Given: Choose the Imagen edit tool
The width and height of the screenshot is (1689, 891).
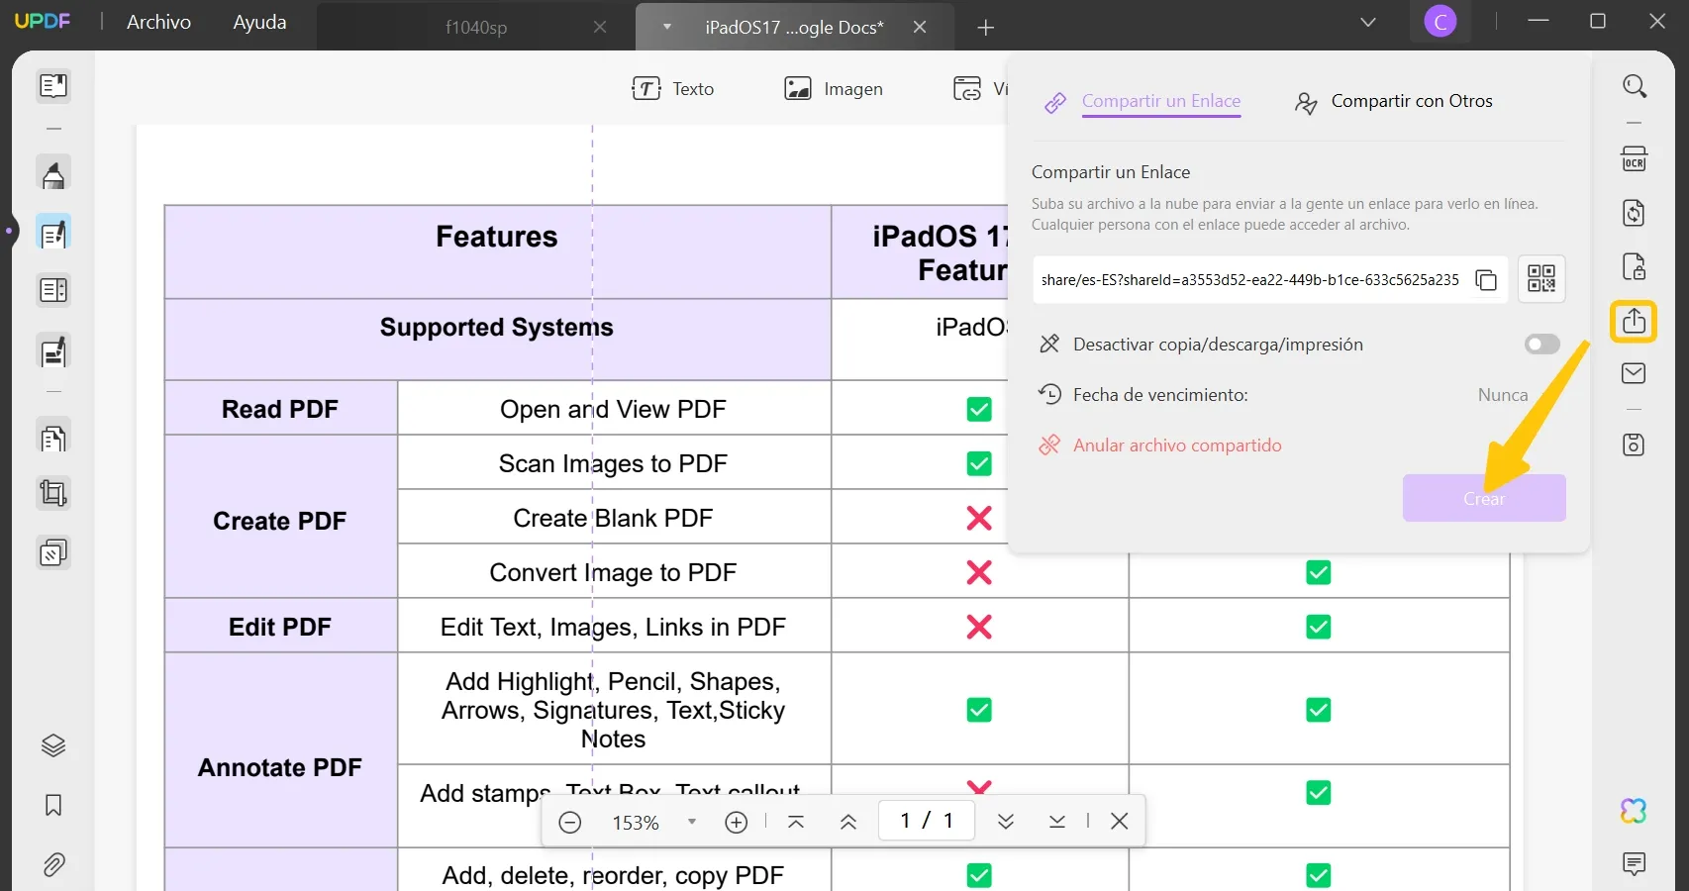Looking at the screenshot, I should 834,89.
